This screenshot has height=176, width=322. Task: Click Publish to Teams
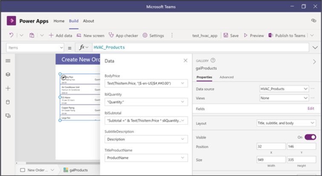point(287,35)
